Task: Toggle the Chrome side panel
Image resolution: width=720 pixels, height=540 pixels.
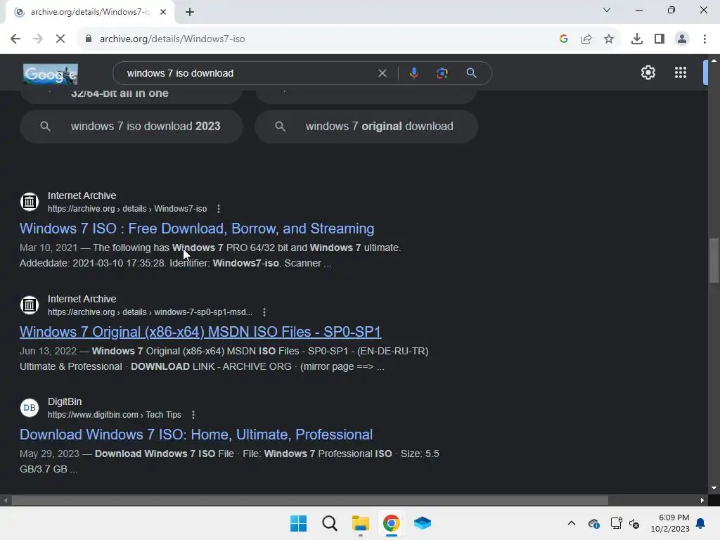Action: tap(660, 39)
